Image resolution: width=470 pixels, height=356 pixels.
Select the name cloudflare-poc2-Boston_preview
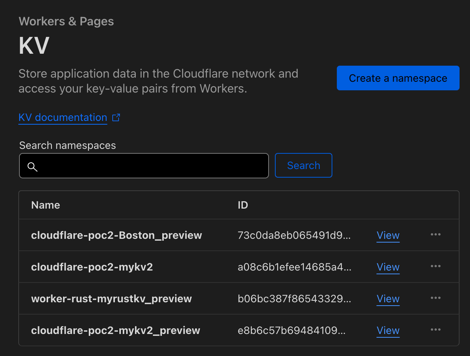116,235
